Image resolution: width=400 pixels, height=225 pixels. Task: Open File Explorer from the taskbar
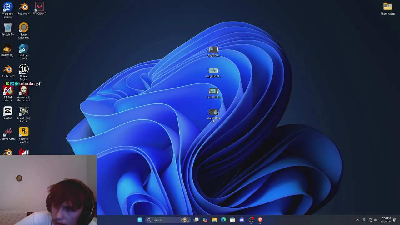point(214,220)
